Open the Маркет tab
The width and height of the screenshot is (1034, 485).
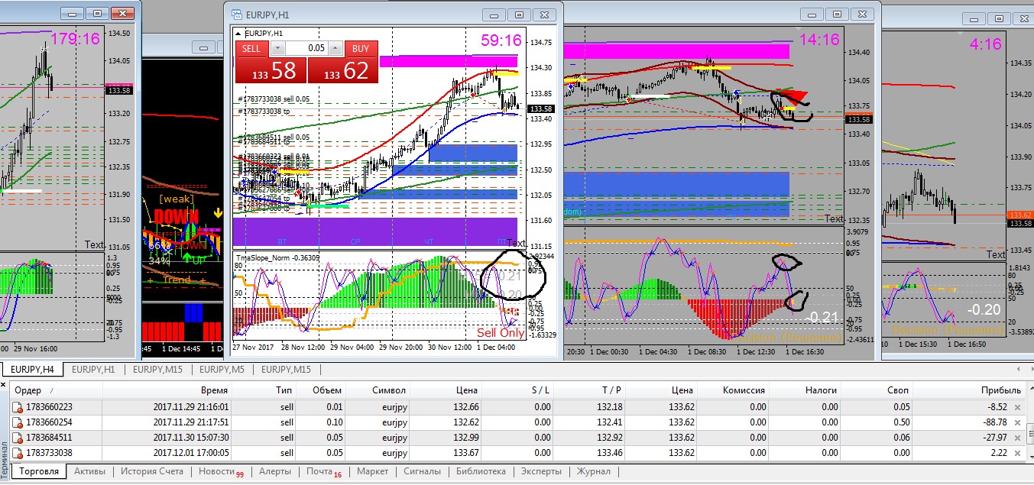click(x=372, y=471)
